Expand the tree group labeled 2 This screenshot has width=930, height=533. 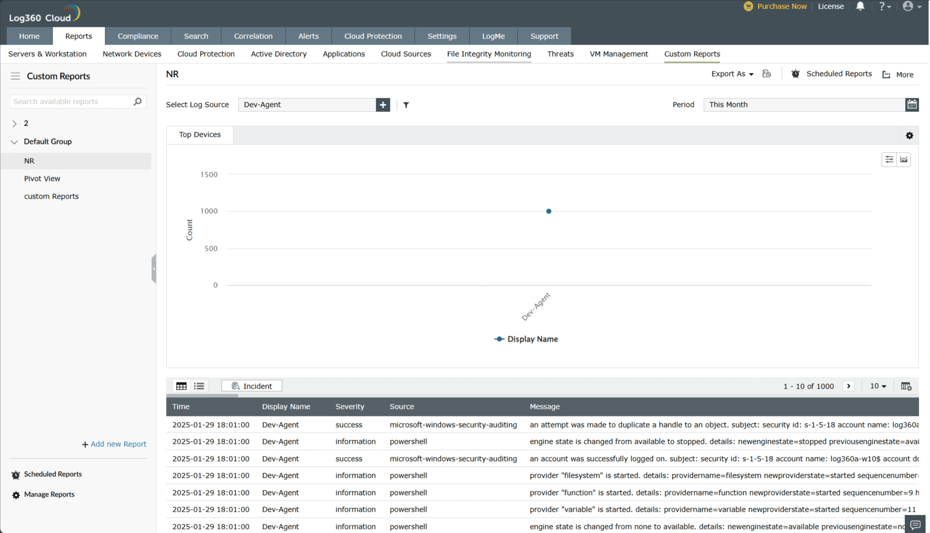[14, 123]
